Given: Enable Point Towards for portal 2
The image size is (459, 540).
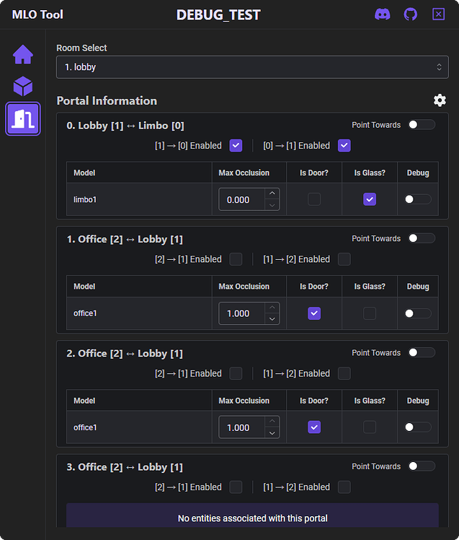Looking at the screenshot, I should (422, 353).
